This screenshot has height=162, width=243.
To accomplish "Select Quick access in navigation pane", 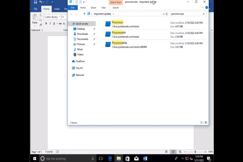I will (82, 24).
